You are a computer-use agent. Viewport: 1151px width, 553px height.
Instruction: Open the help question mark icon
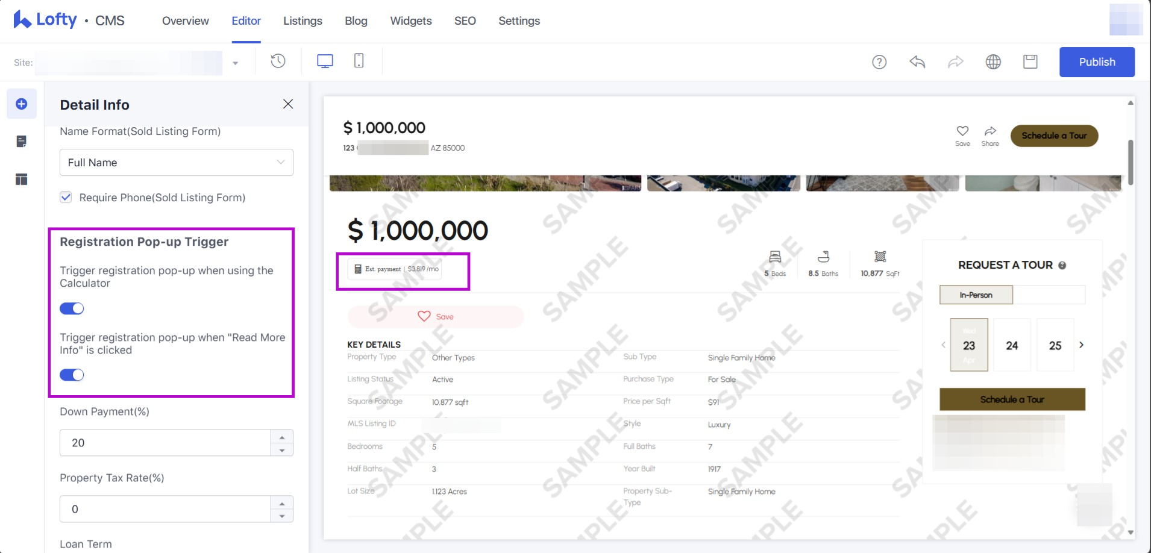879,62
